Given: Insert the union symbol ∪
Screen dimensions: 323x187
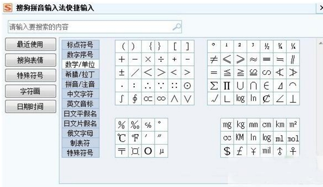Looking at the screenshot, I should pyautogui.click(x=240, y=85).
